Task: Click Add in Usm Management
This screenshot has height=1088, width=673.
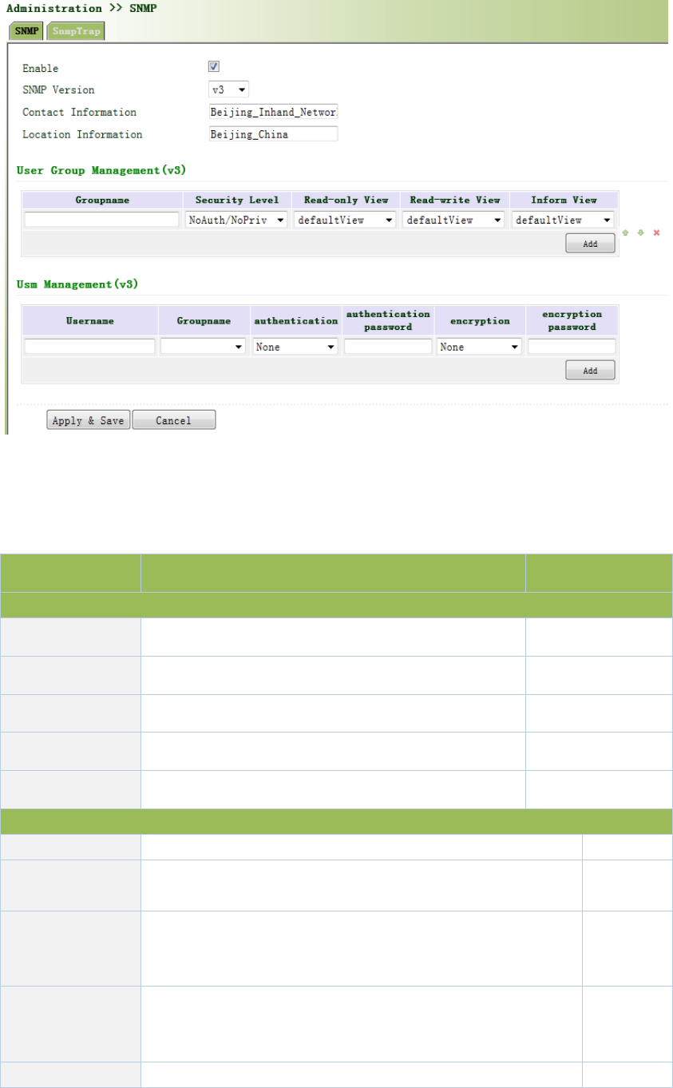Action: [590, 371]
